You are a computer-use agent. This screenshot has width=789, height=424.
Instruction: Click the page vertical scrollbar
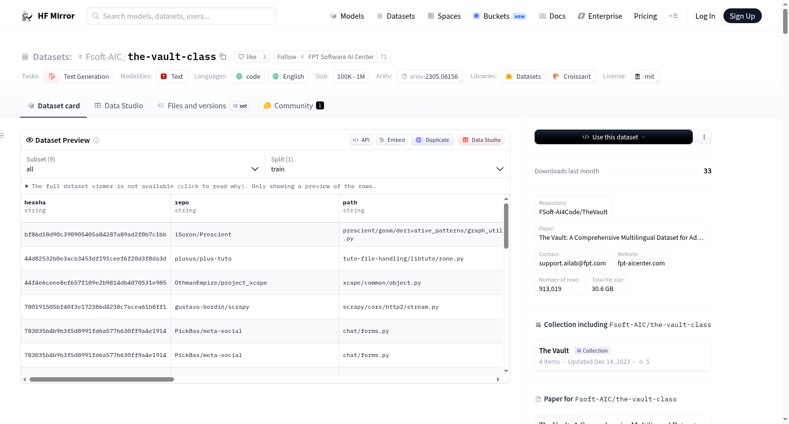[785, 21]
